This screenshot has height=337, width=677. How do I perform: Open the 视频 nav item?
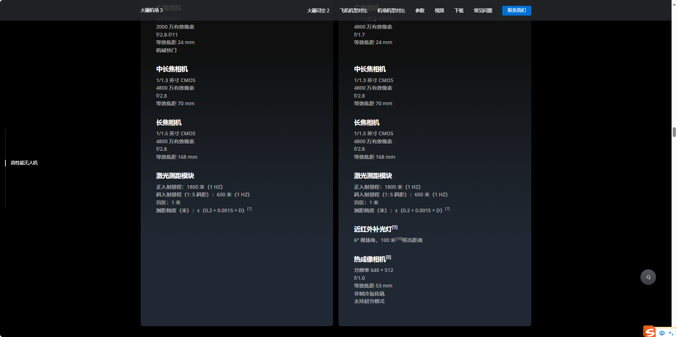click(439, 10)
